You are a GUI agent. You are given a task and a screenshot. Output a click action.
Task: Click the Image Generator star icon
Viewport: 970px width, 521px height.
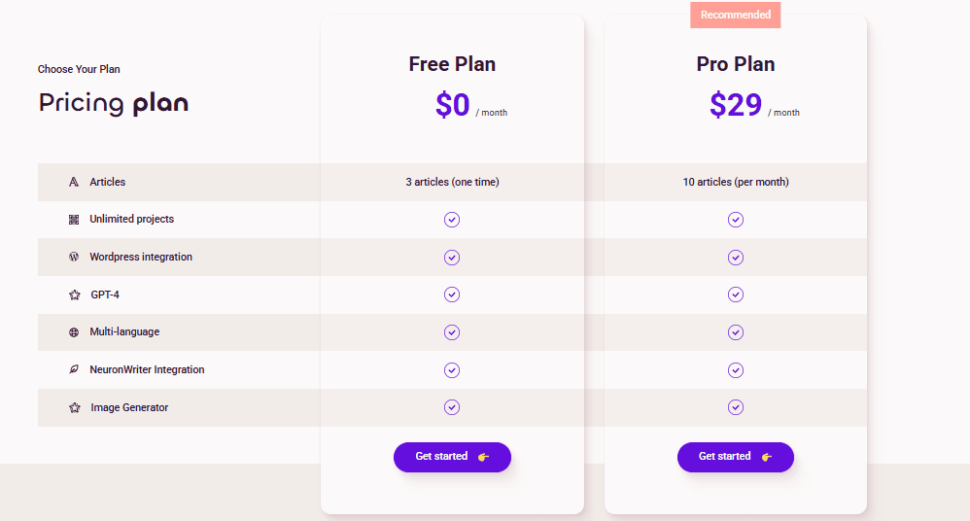coord(75,408)
